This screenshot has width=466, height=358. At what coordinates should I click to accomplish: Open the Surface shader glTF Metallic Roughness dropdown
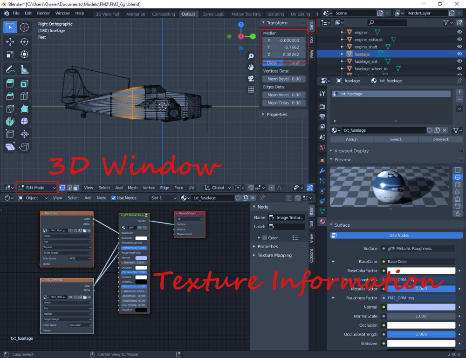(418, 249)
